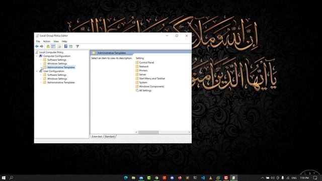Switch to the Standard tab
Screen dimensions: 322x181
110,136
